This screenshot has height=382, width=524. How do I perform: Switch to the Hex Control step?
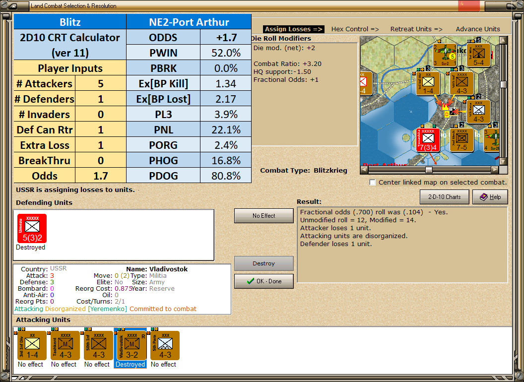click(x=355, y=29)
